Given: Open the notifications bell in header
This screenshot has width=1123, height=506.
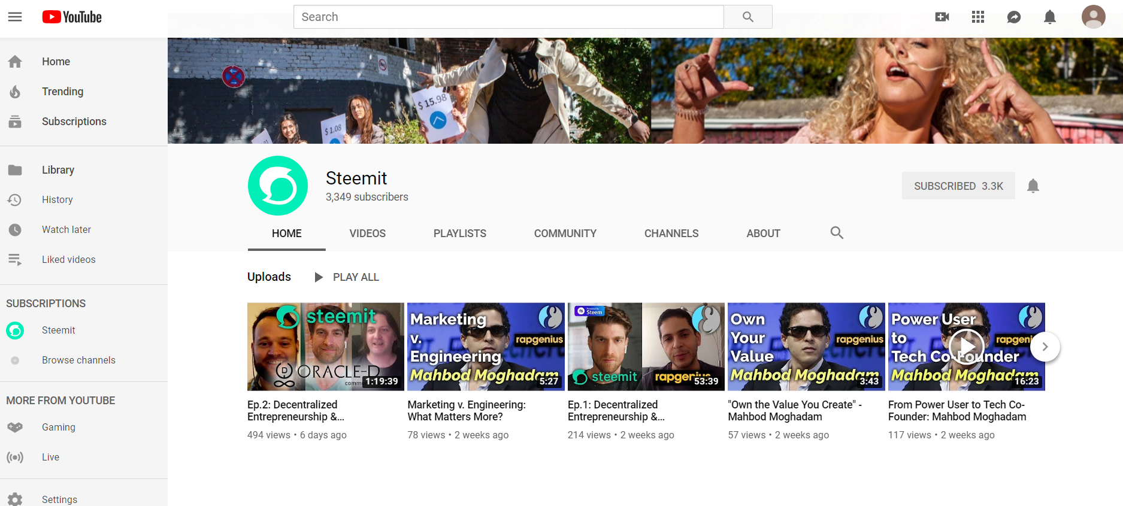Looking at the screenshot, I should (1050, 17).
